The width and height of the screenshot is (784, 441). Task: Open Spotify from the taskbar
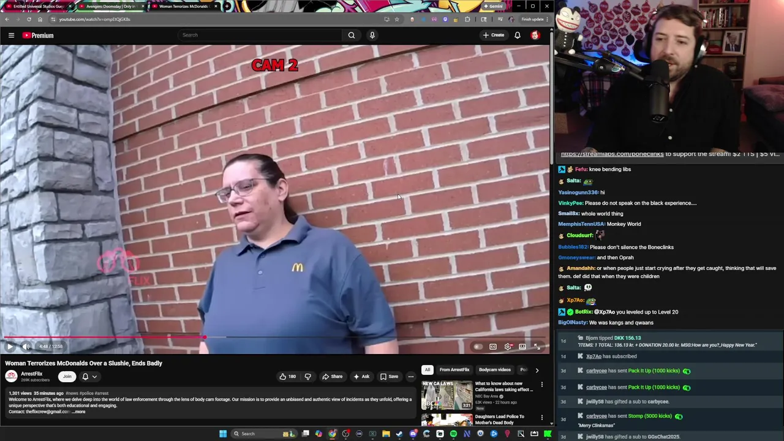tap(453, 434)
